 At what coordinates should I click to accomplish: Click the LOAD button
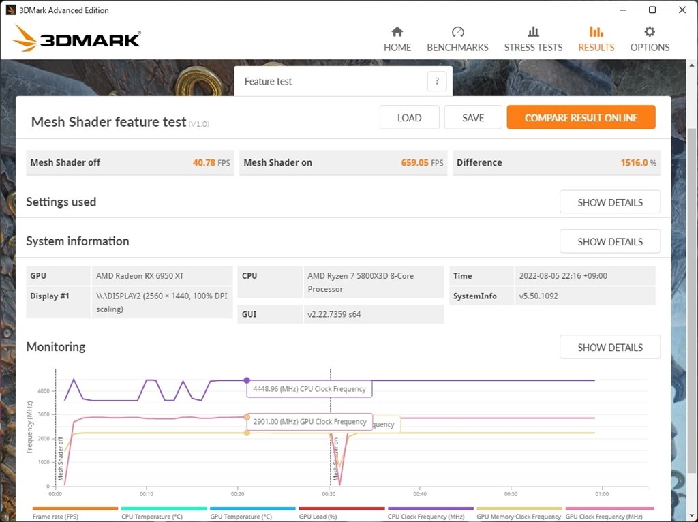point(409,117)
